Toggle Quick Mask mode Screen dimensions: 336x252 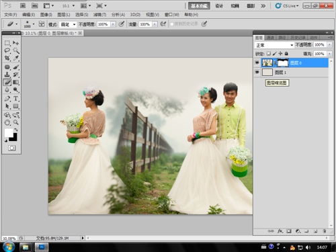11,148
